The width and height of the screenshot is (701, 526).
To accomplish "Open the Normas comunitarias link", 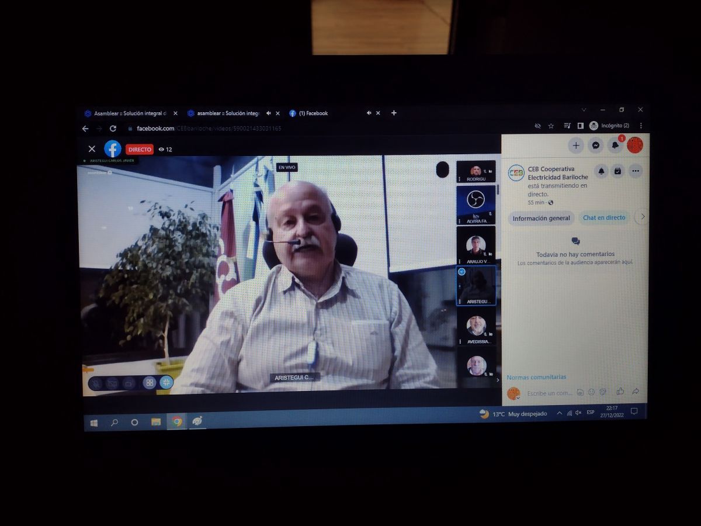I will 536,378.
